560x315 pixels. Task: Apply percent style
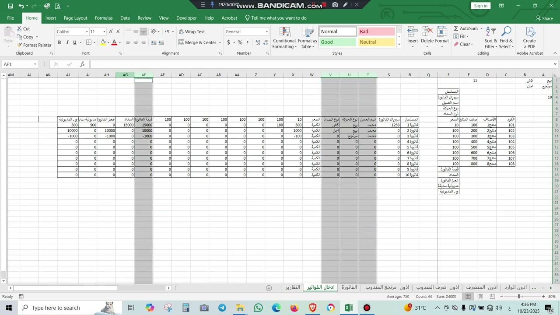[x=240, y=42]
